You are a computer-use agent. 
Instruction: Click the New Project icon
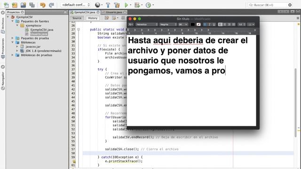click(15, 5)
